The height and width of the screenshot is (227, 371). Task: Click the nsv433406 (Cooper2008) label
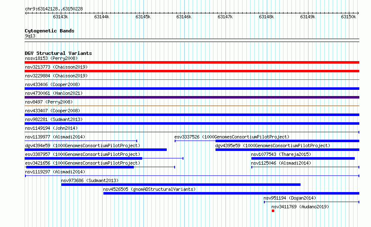click(53, 84)
